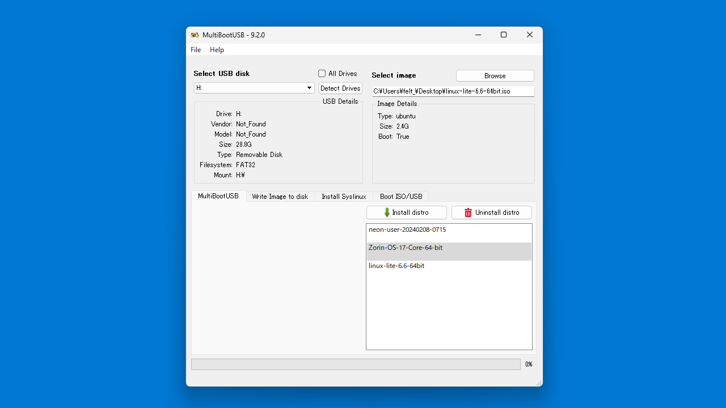Screen dimensions: 726x408
Task: Open the Help menu
Action: click(x=217, y=50)
